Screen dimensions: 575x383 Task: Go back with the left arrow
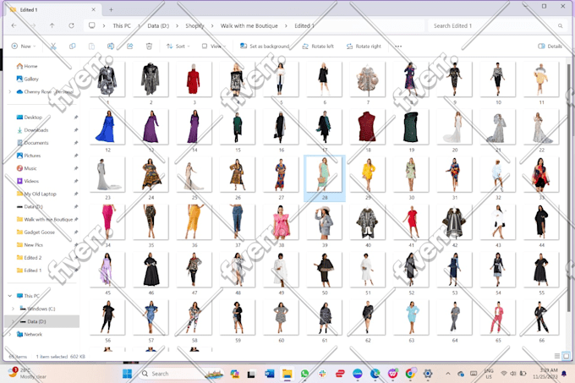pos(14,25)
